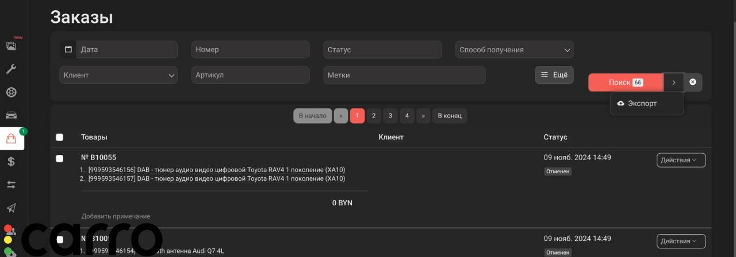
Task: Open the car icon in sidebar
Action: pos(11,115)
